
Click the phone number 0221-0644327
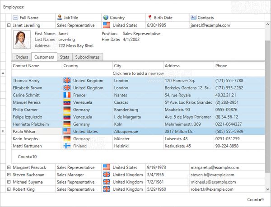(239, 124)
